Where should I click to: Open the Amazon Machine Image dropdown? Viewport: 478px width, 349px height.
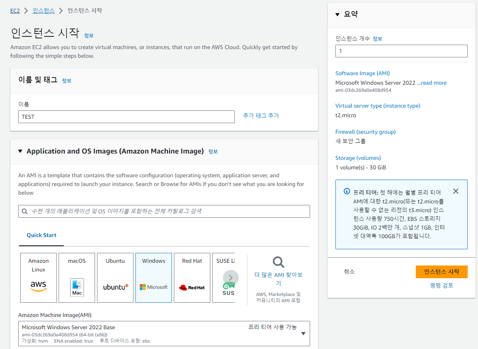click(164, 334)
